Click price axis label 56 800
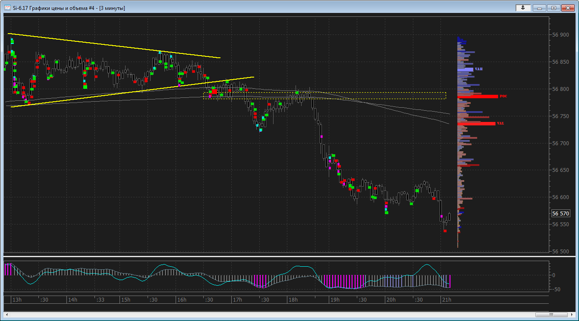This screenshot has width=579, height=321. pyautogui.click(x=560, y=89)
